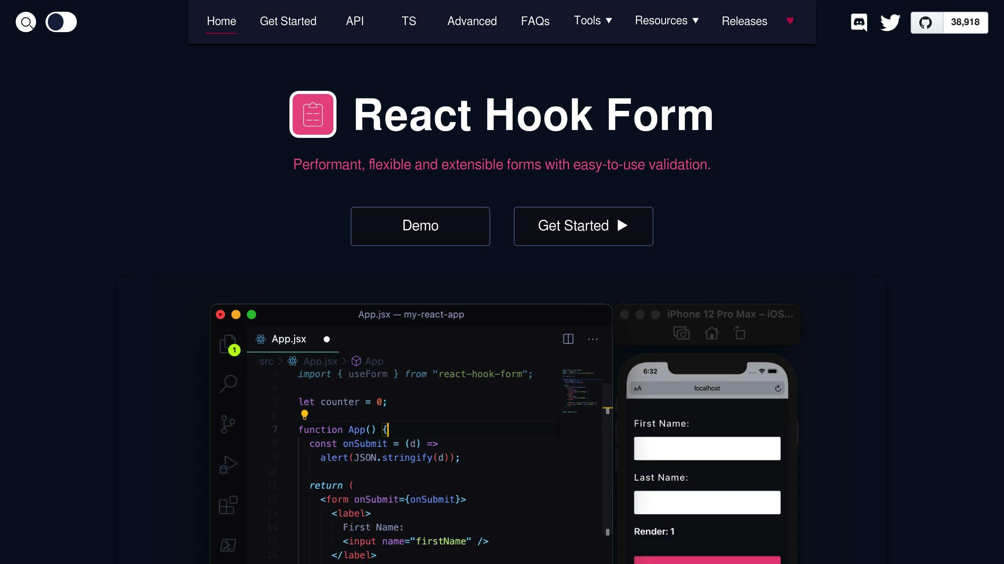Screen dimensions: 1004x564
Task: Take a screenshot with the simulator camera icon
Action: (682, 333)
